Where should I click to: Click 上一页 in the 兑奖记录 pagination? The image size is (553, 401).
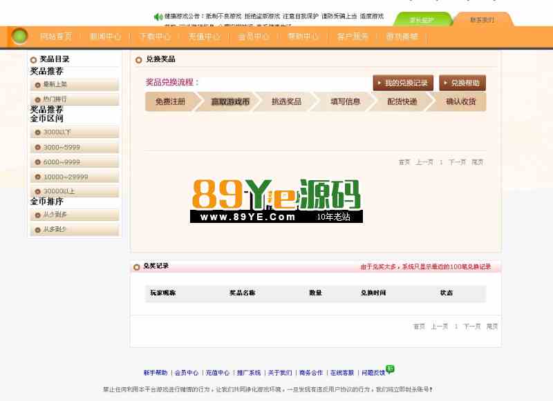439,326
